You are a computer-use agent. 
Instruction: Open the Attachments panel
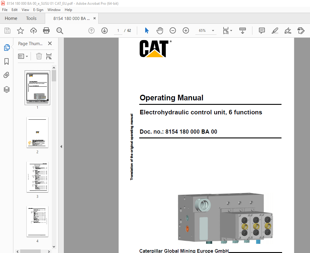[x=7, y=75]
